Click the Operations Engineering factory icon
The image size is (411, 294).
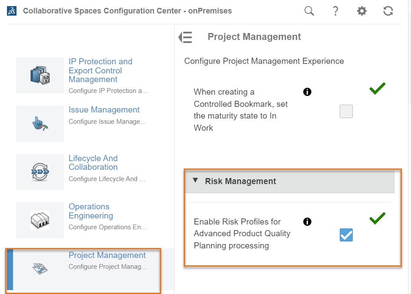click(x=40, y=220)
